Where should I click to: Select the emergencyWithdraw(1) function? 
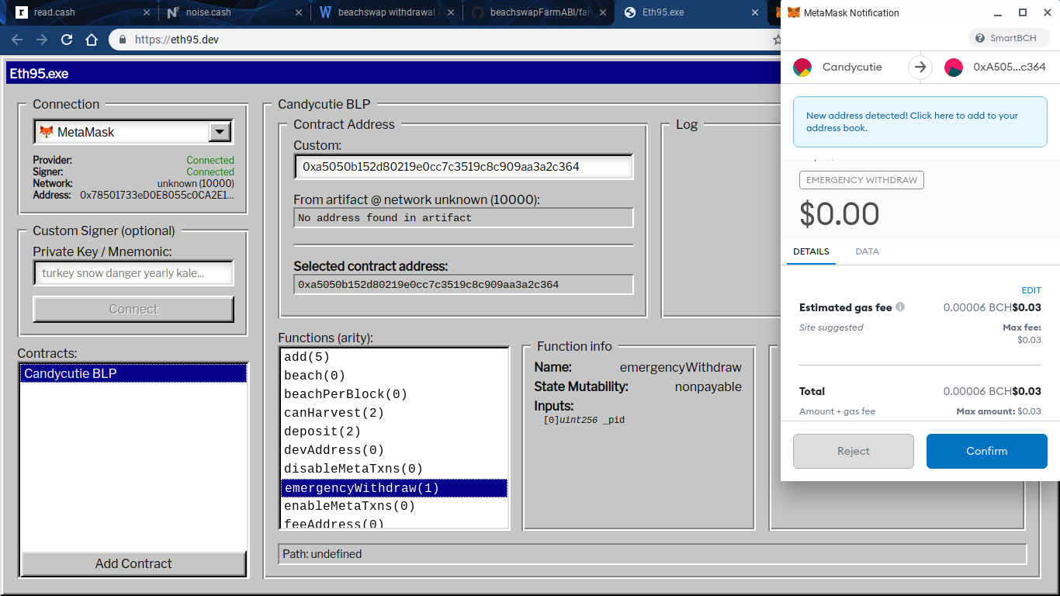click(x=393, y=488)
